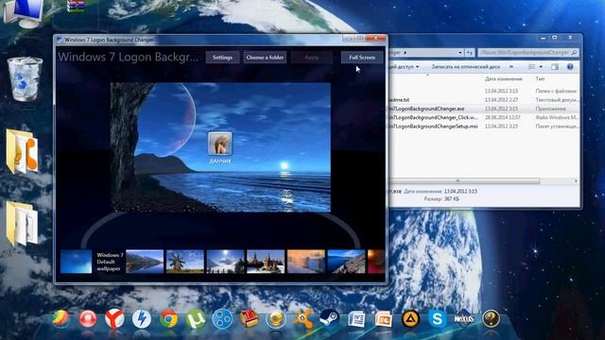The image size is (605, 340).
Task: Open the 'общий доступ' dropdown in Explorer toolbar
Action: 404,67
